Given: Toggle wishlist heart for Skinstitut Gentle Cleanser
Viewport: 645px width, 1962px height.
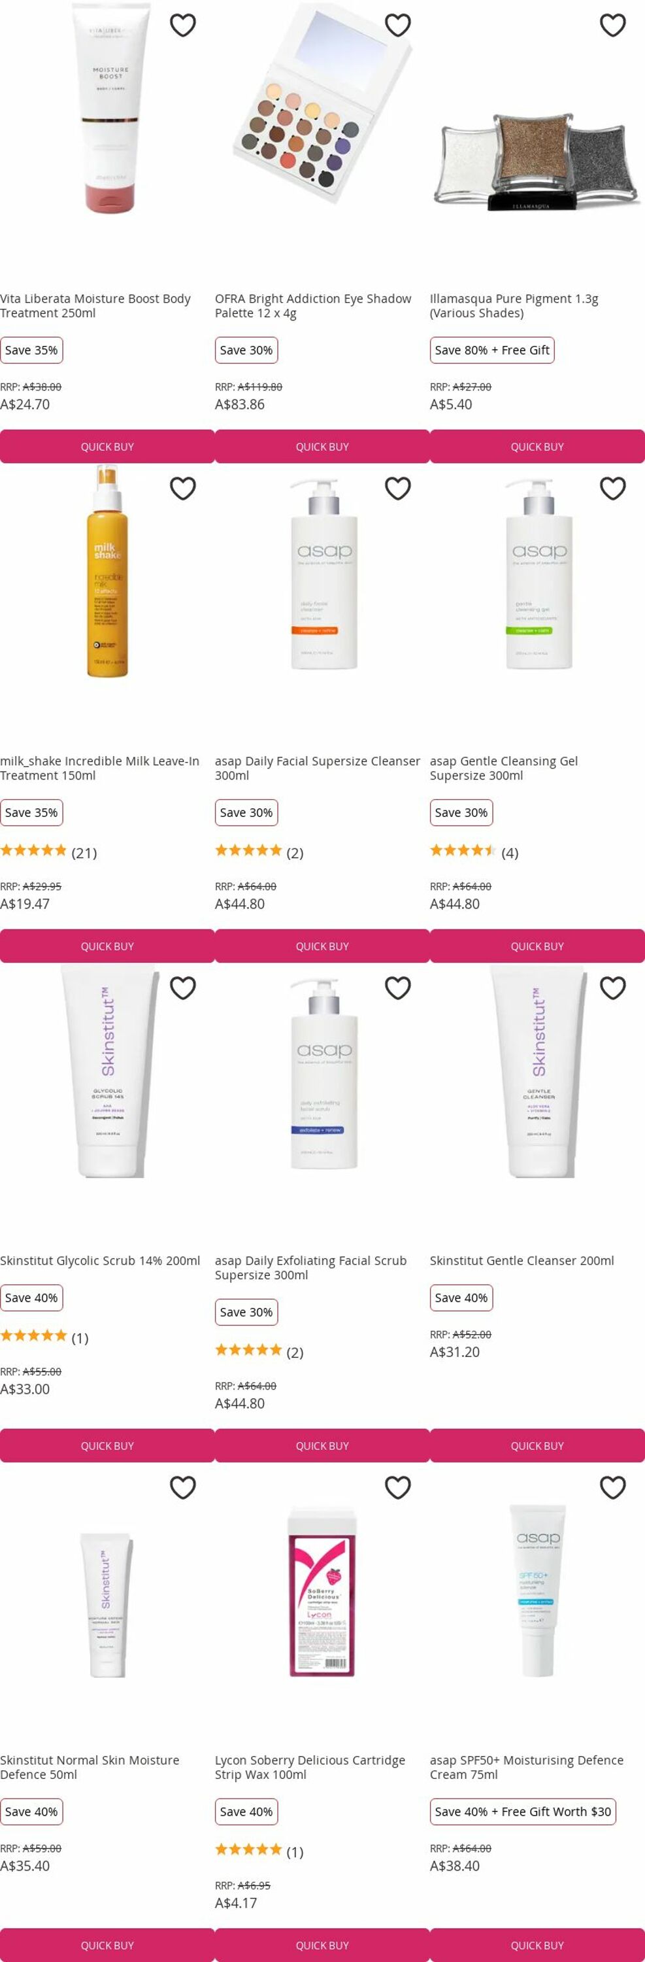Looking at the screenshot, I should (613, 988).
